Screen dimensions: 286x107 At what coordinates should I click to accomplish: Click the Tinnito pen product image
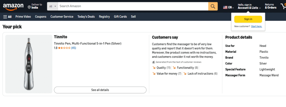pyautogui.click(x=29, y=64)
